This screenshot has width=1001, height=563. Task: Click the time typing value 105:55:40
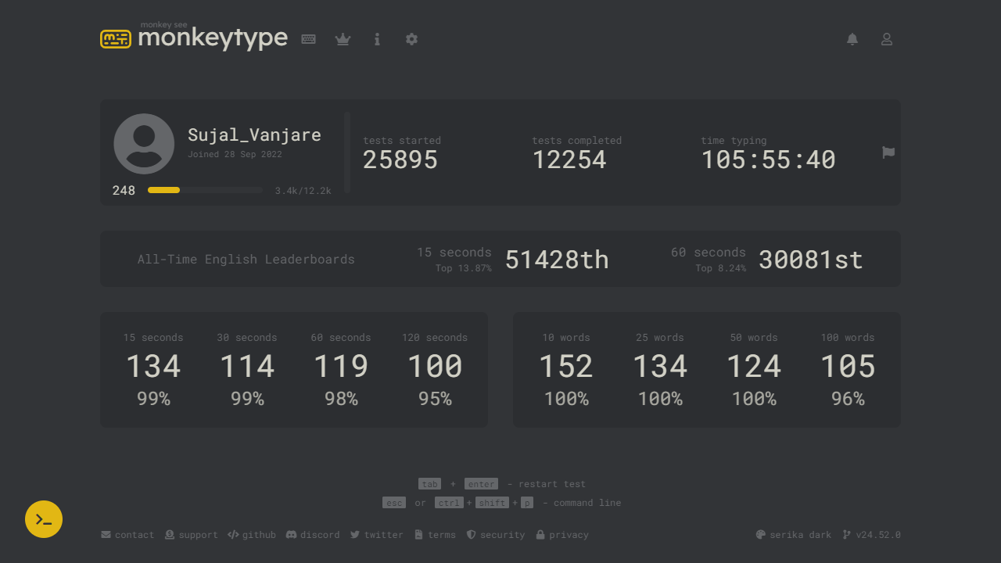coord(768,160)
